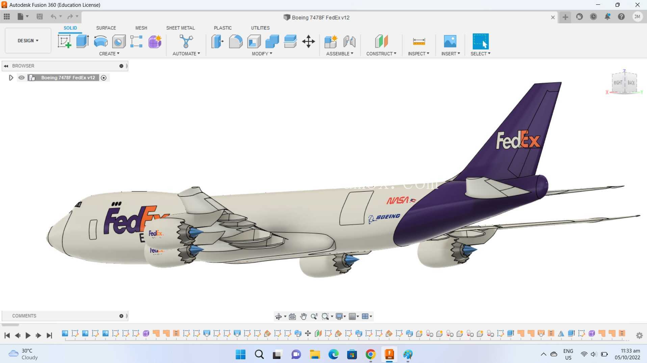The image size is (647, 363).
Task: Open the Create Form purple icon
Action: [x=155, y=41]
